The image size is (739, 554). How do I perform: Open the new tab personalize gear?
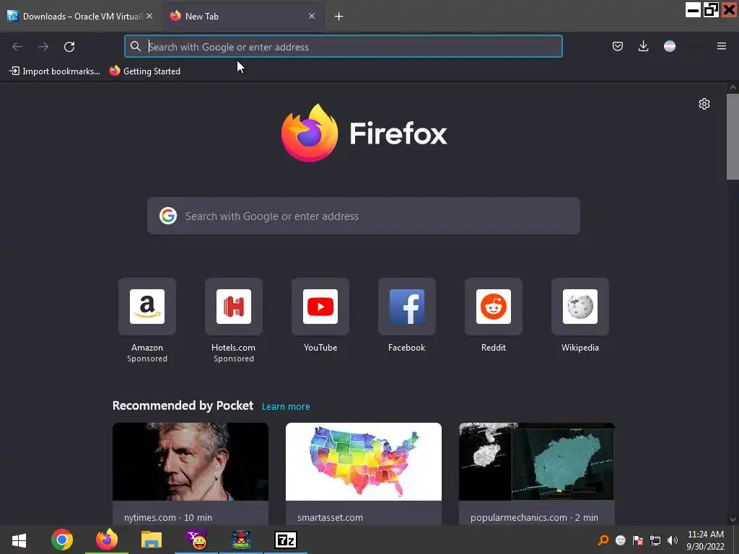tap(704, 104)
